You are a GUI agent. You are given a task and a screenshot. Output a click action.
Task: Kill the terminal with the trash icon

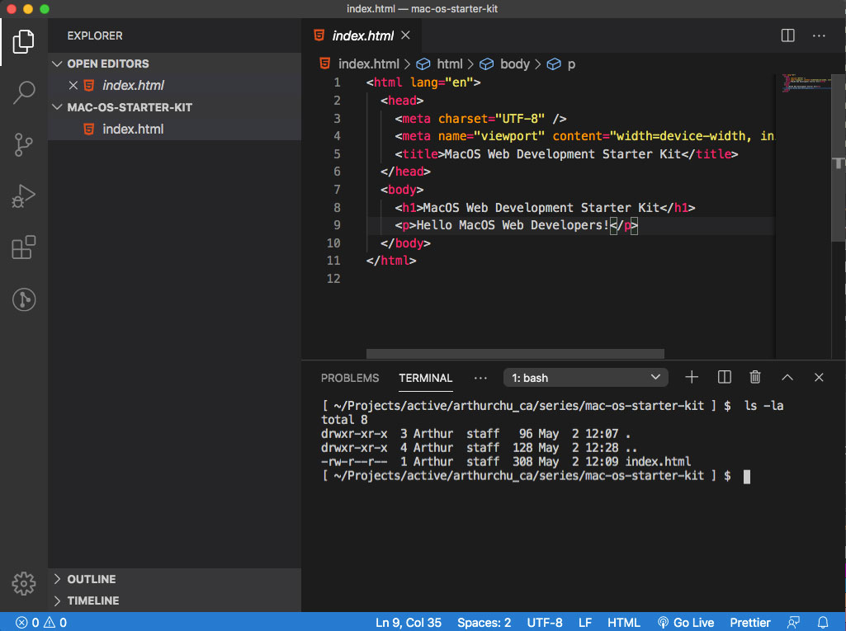(x=754, y=377)
